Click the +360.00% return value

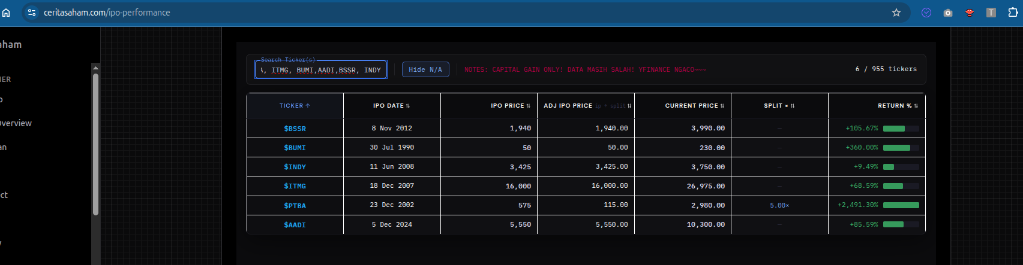[862, 147]
